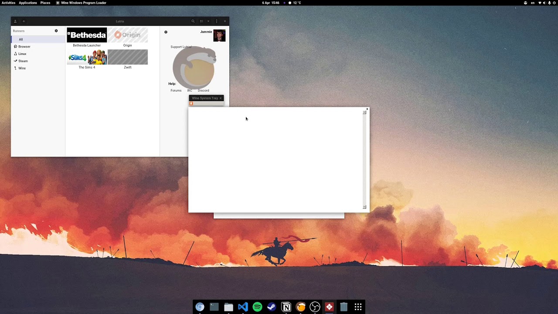The height and width of the screenshot is (314, 558).
Task: Open the Discord help link
Action: [x=204, y=91]
